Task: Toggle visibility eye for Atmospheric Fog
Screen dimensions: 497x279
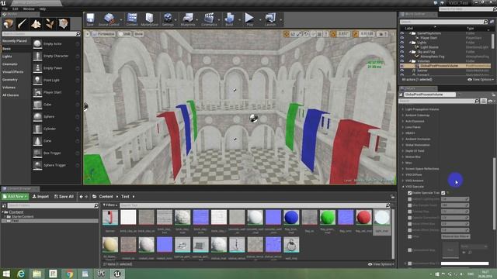Action: (x=402, y=57)
